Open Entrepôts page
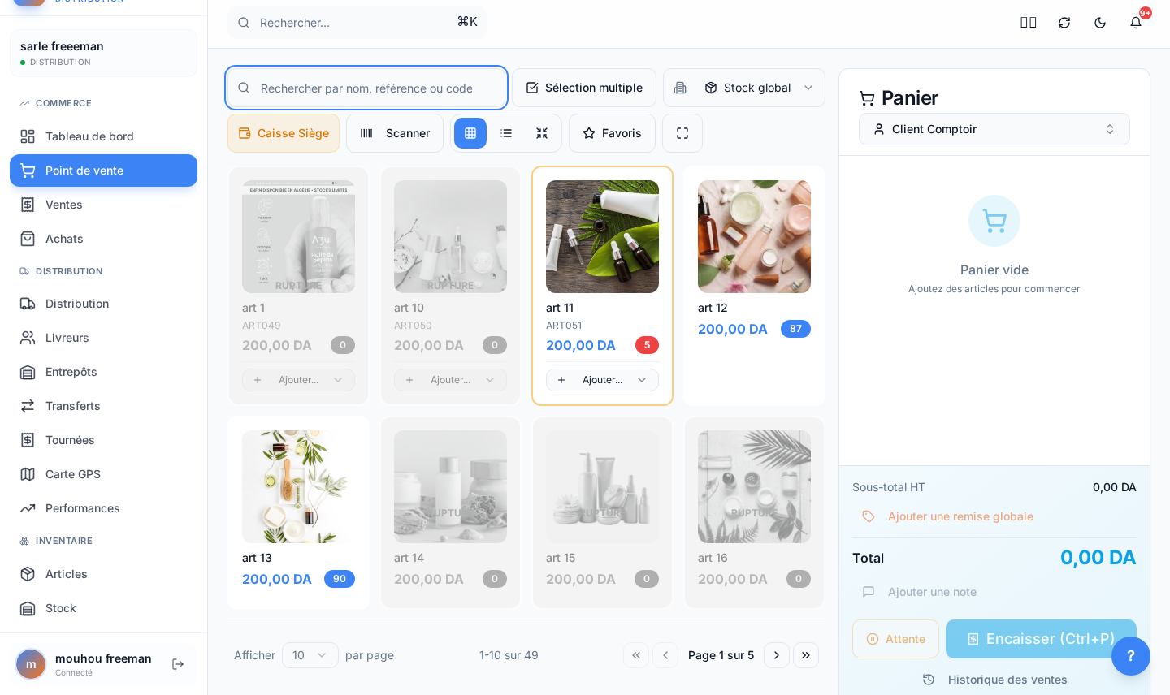Image resolution: width=1170 pixels, height=695 pixels. coord(103,372)
